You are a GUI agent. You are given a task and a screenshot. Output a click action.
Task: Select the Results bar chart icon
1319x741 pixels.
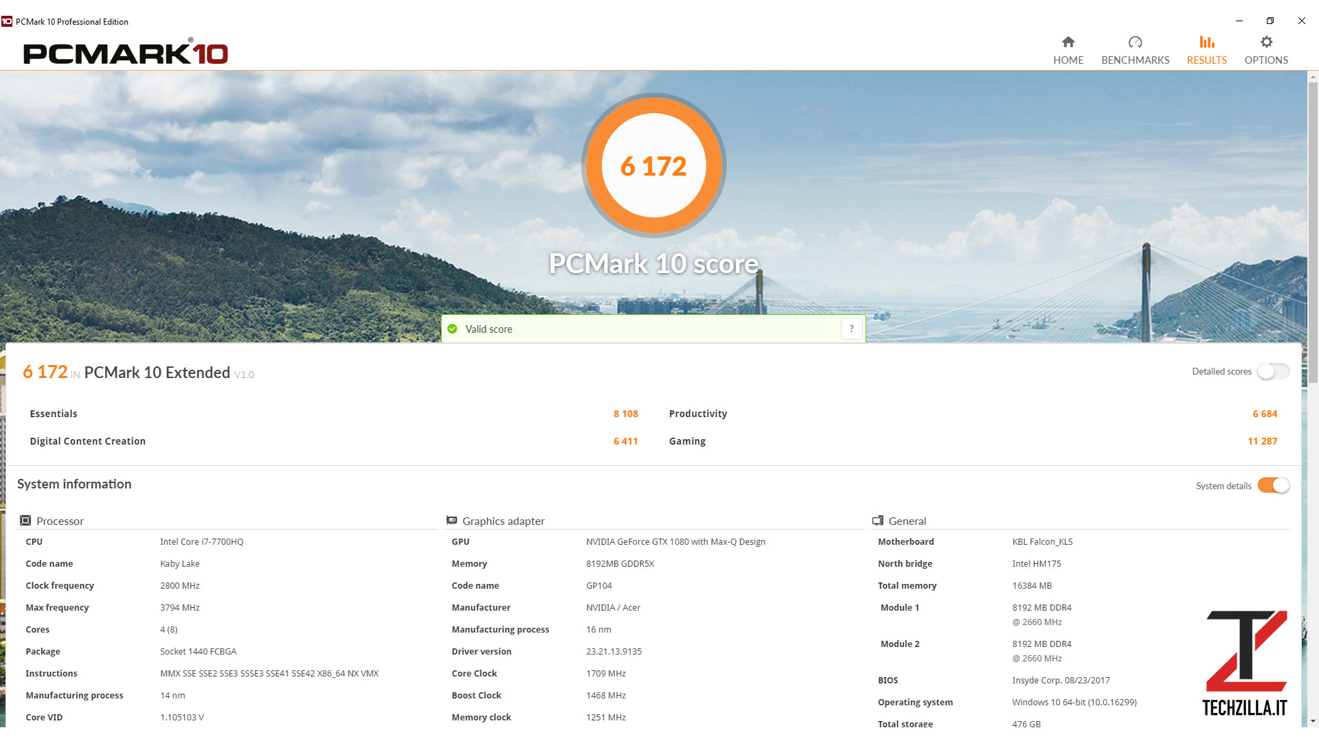coord(1206,42)
